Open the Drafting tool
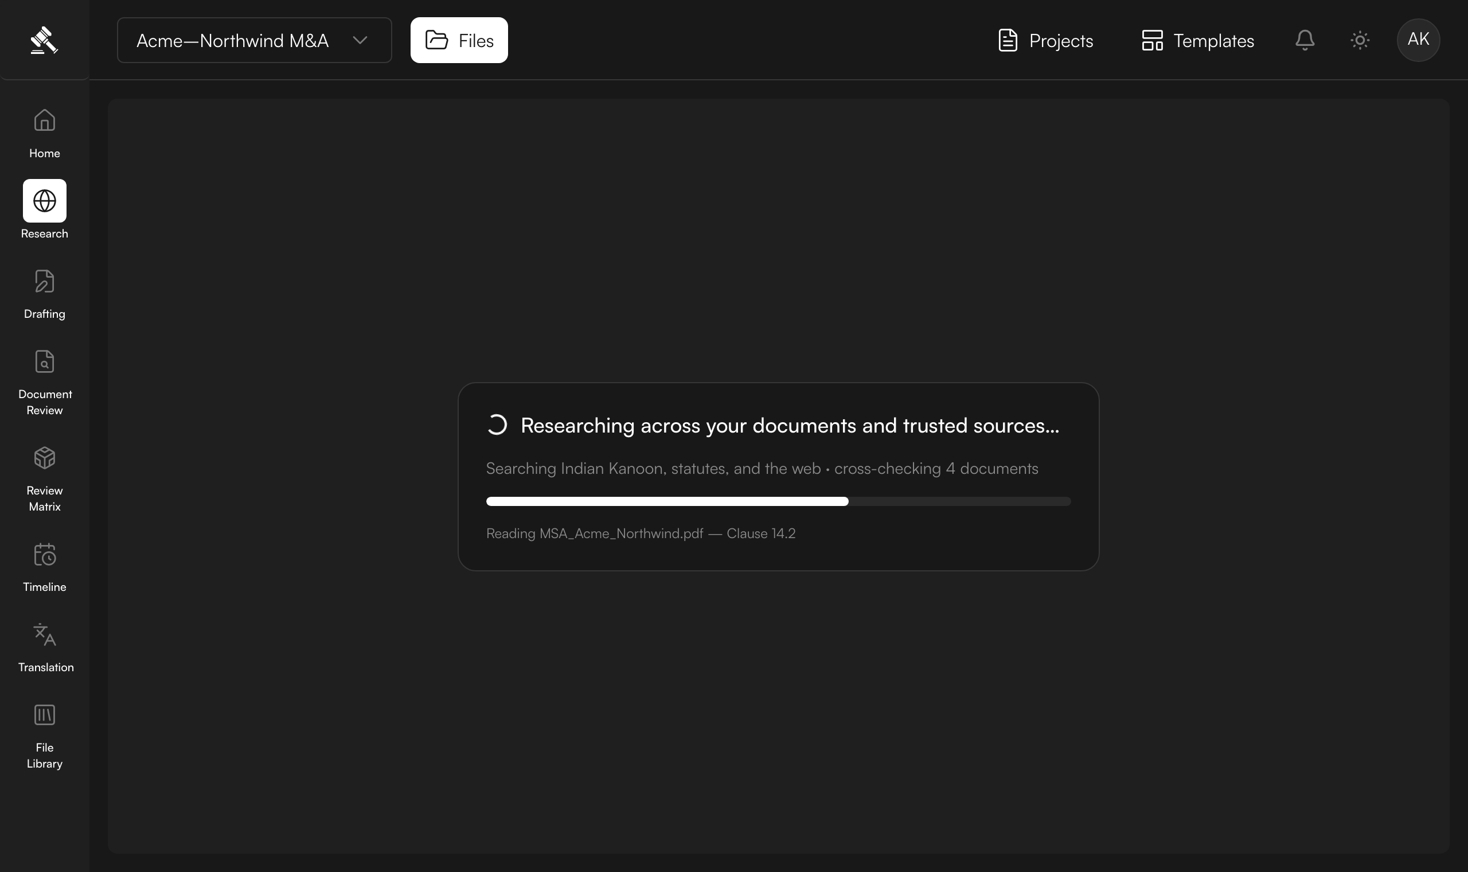 (45, 294)
